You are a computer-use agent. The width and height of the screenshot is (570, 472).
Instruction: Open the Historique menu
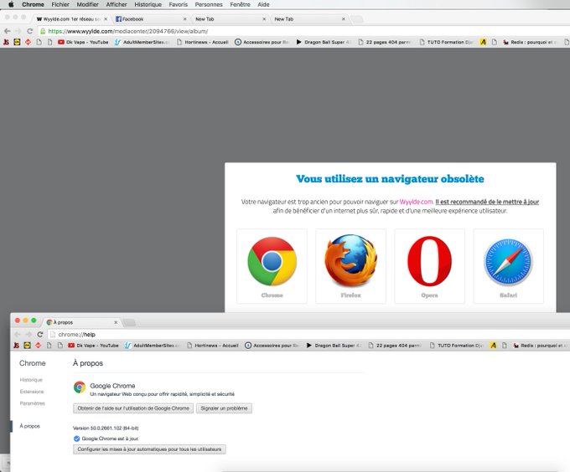(x=148, y=4)
